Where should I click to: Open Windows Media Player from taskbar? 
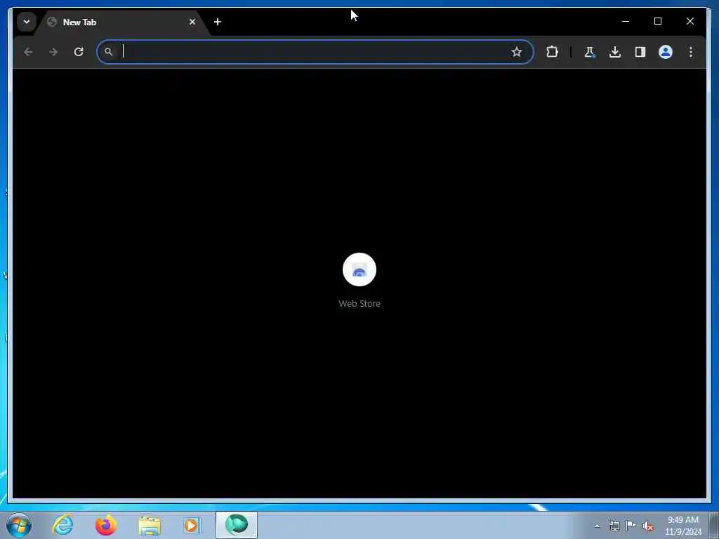coord(192,525)
